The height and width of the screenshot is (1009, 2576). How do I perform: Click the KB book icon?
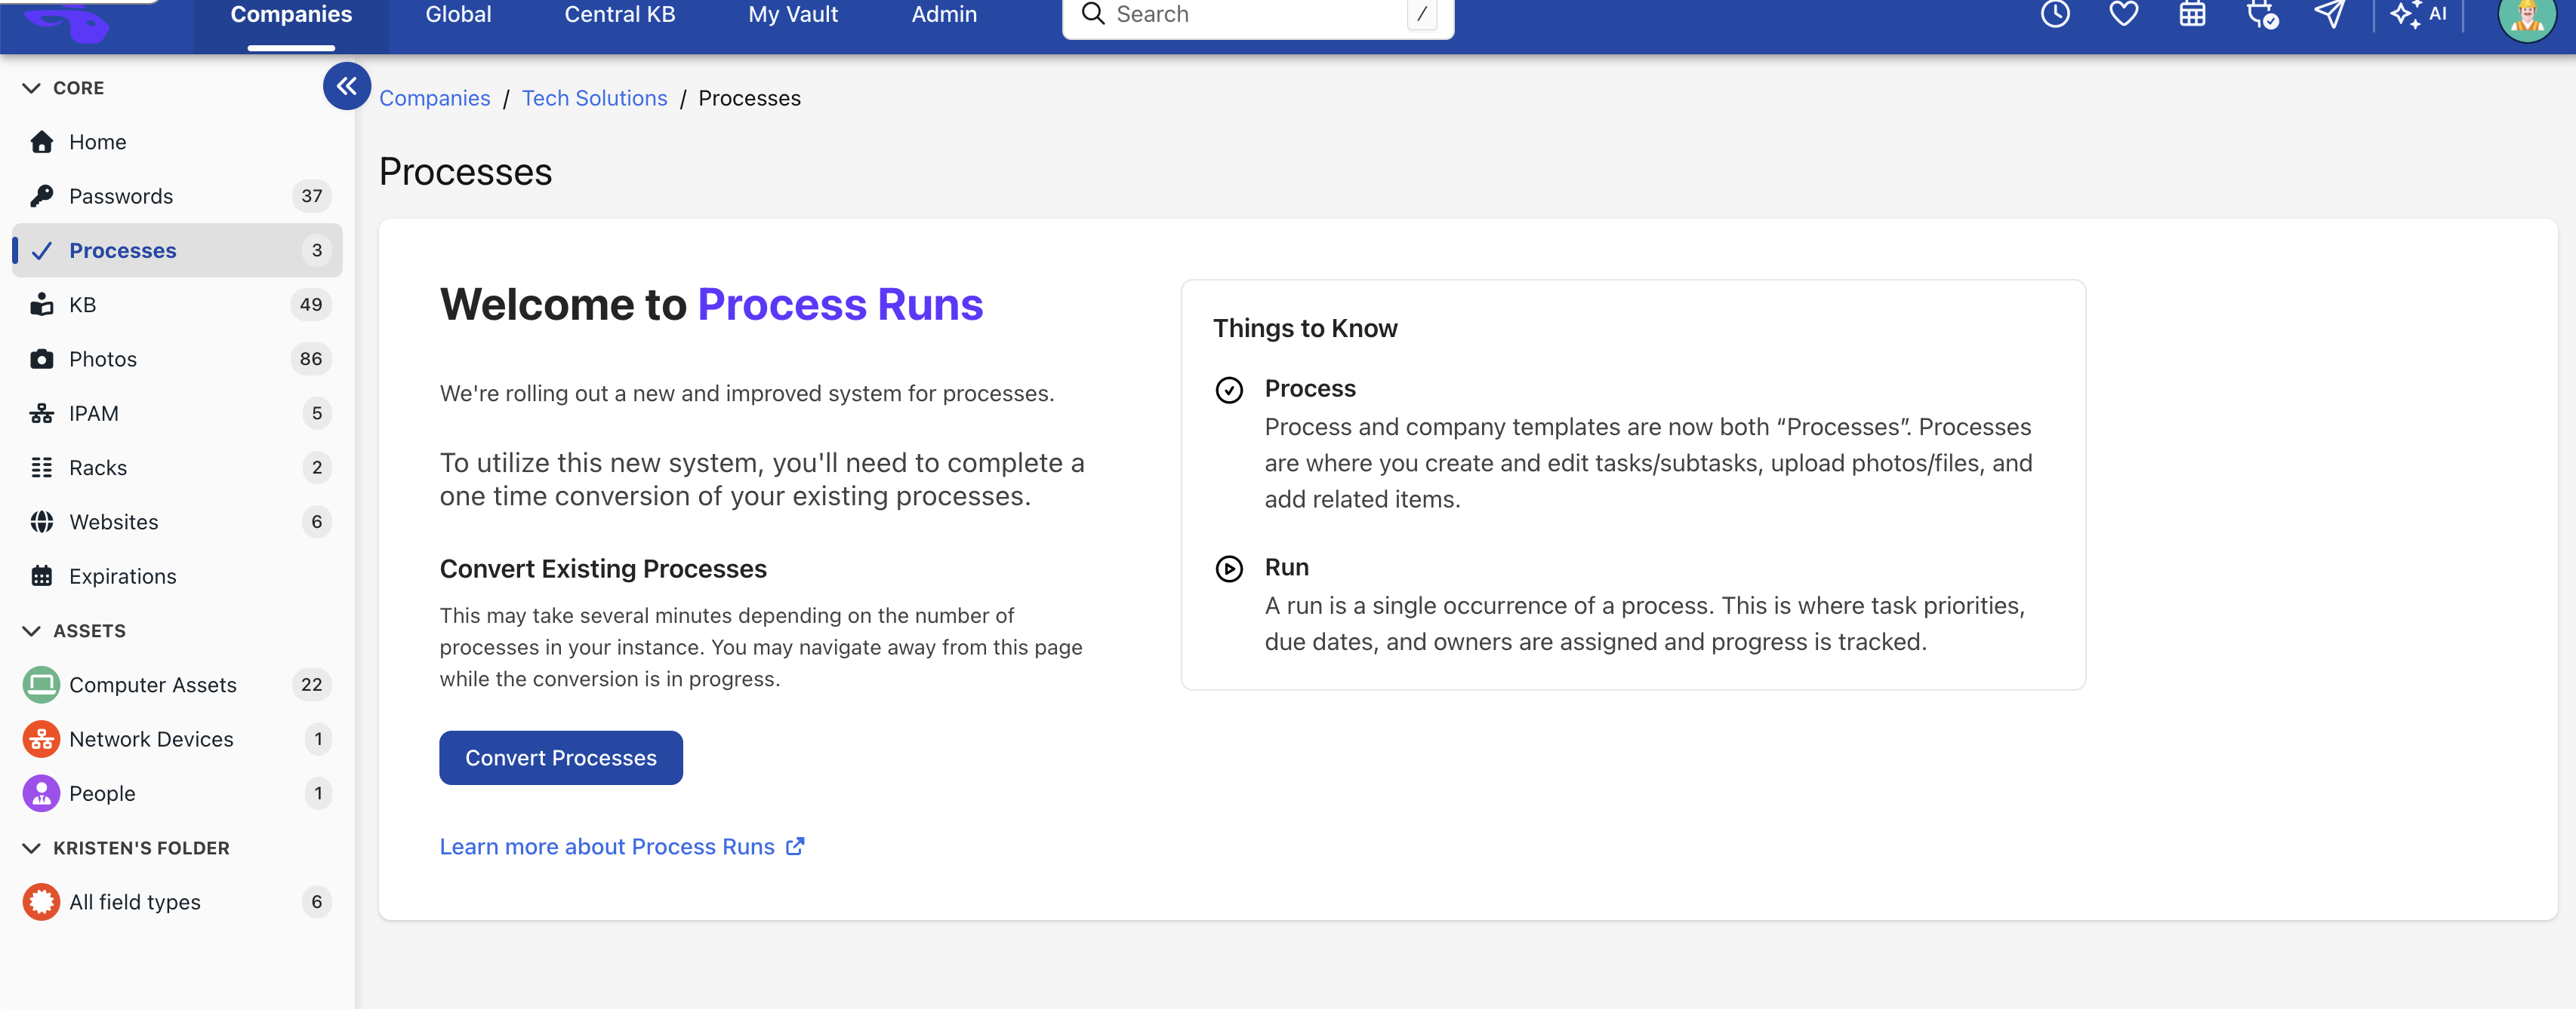click(41, 305)
